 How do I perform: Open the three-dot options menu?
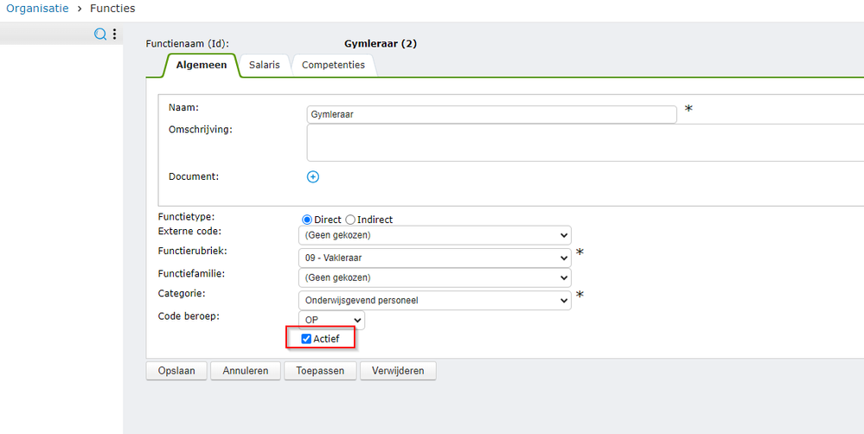114,35
